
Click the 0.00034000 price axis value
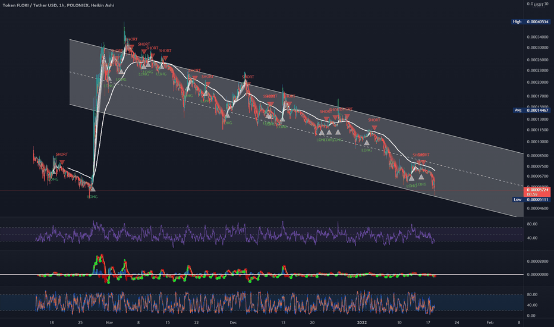point(537,37)
